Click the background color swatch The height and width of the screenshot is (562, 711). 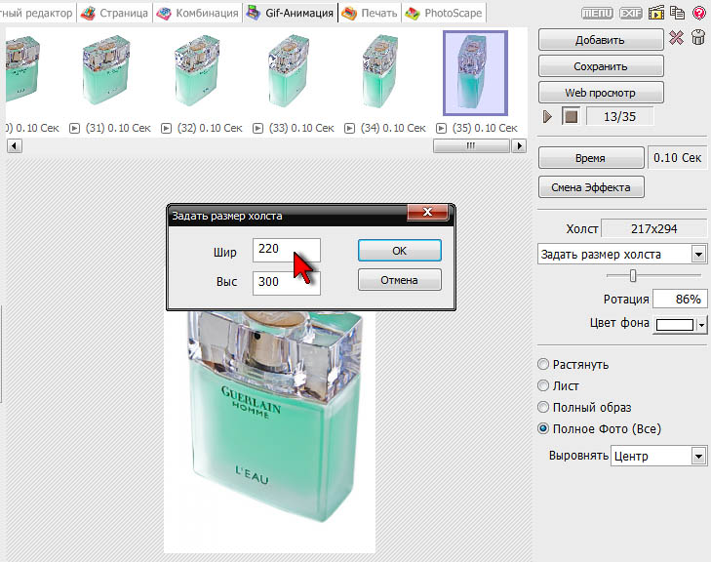[675, 324]
